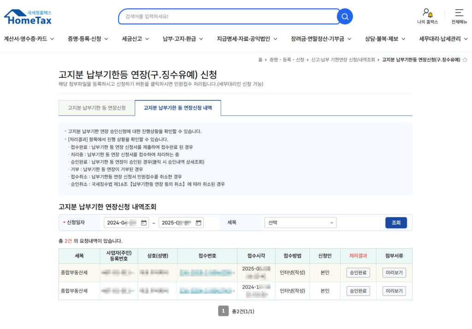Open 상담·불복·제보 menu
Screen dimensions: 472x329
point(385,39)
